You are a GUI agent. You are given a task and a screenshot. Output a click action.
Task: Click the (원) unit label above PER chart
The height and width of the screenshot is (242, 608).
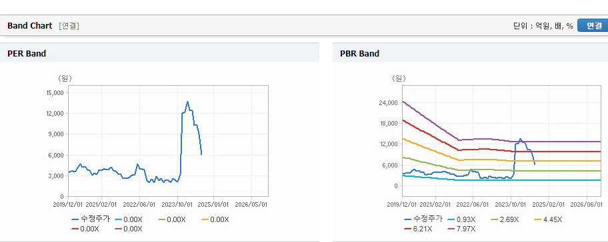coord(65,78)
